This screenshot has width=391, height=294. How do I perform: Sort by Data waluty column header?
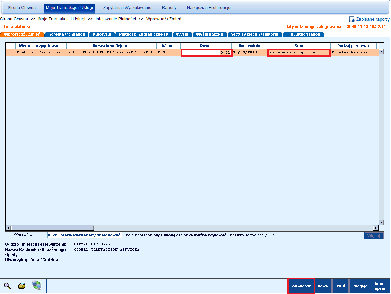pyautogui.click(x=249, y=46)
